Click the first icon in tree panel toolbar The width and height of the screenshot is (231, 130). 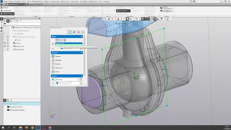(x=5, y=21)
